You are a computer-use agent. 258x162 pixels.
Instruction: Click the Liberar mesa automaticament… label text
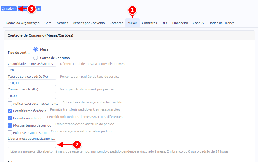pyautogui.click(x=32, y=139)
